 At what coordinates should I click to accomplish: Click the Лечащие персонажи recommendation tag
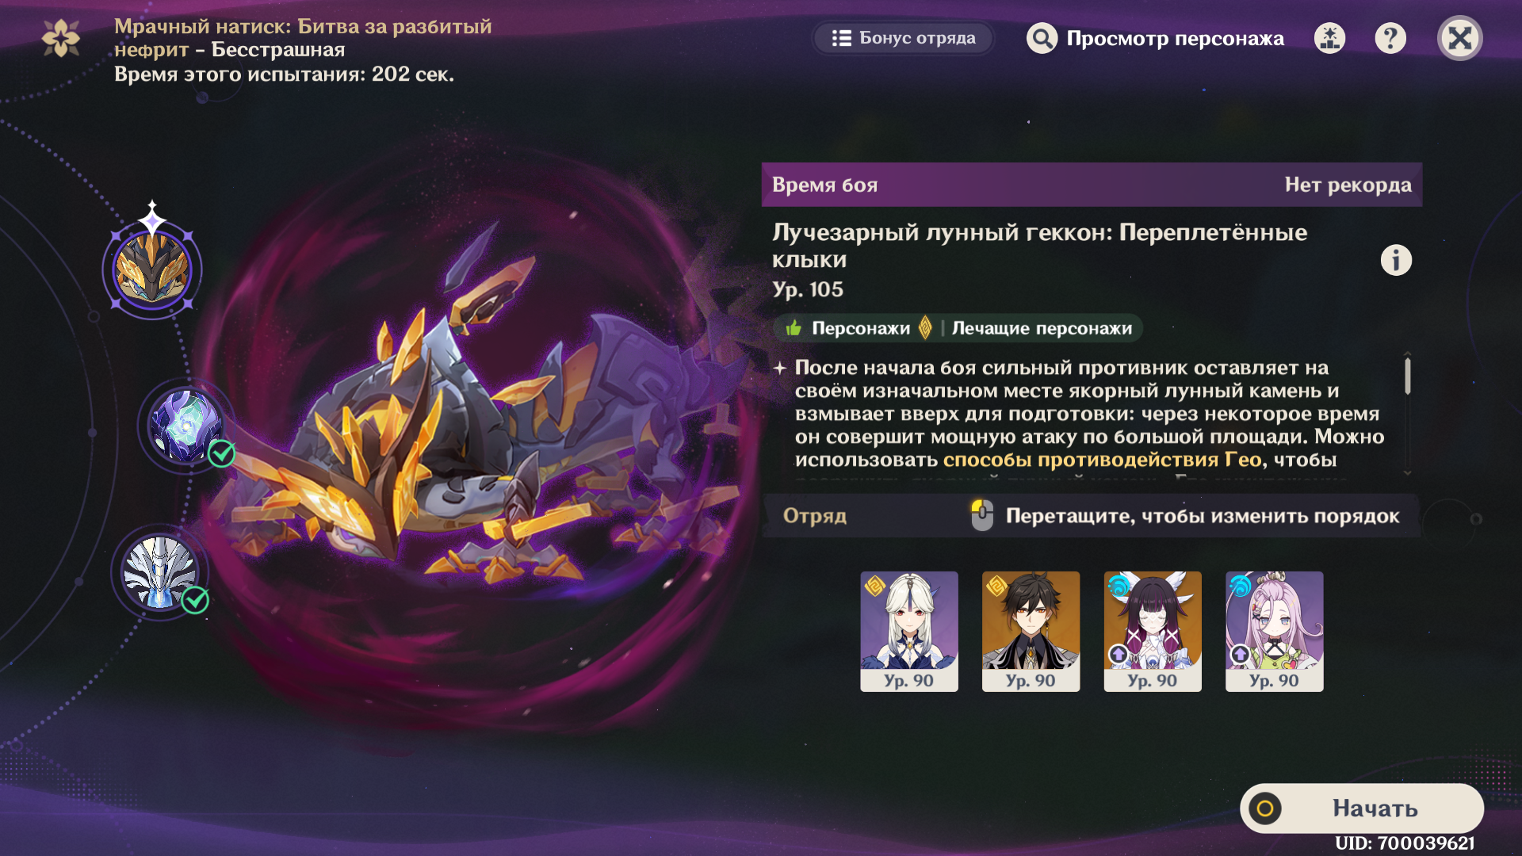[x=1042, y=328]
